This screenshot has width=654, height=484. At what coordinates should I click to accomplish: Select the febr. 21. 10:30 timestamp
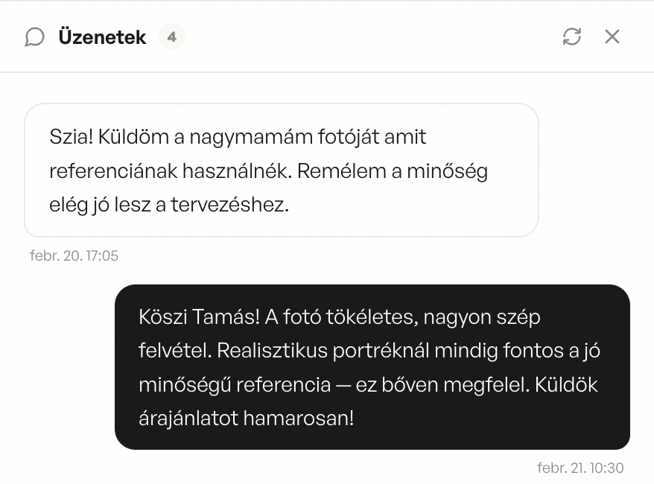(x=580, y=468)
